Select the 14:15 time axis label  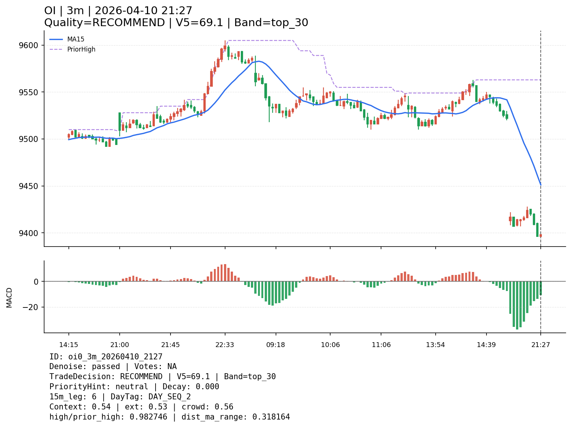tap(68, 345)
